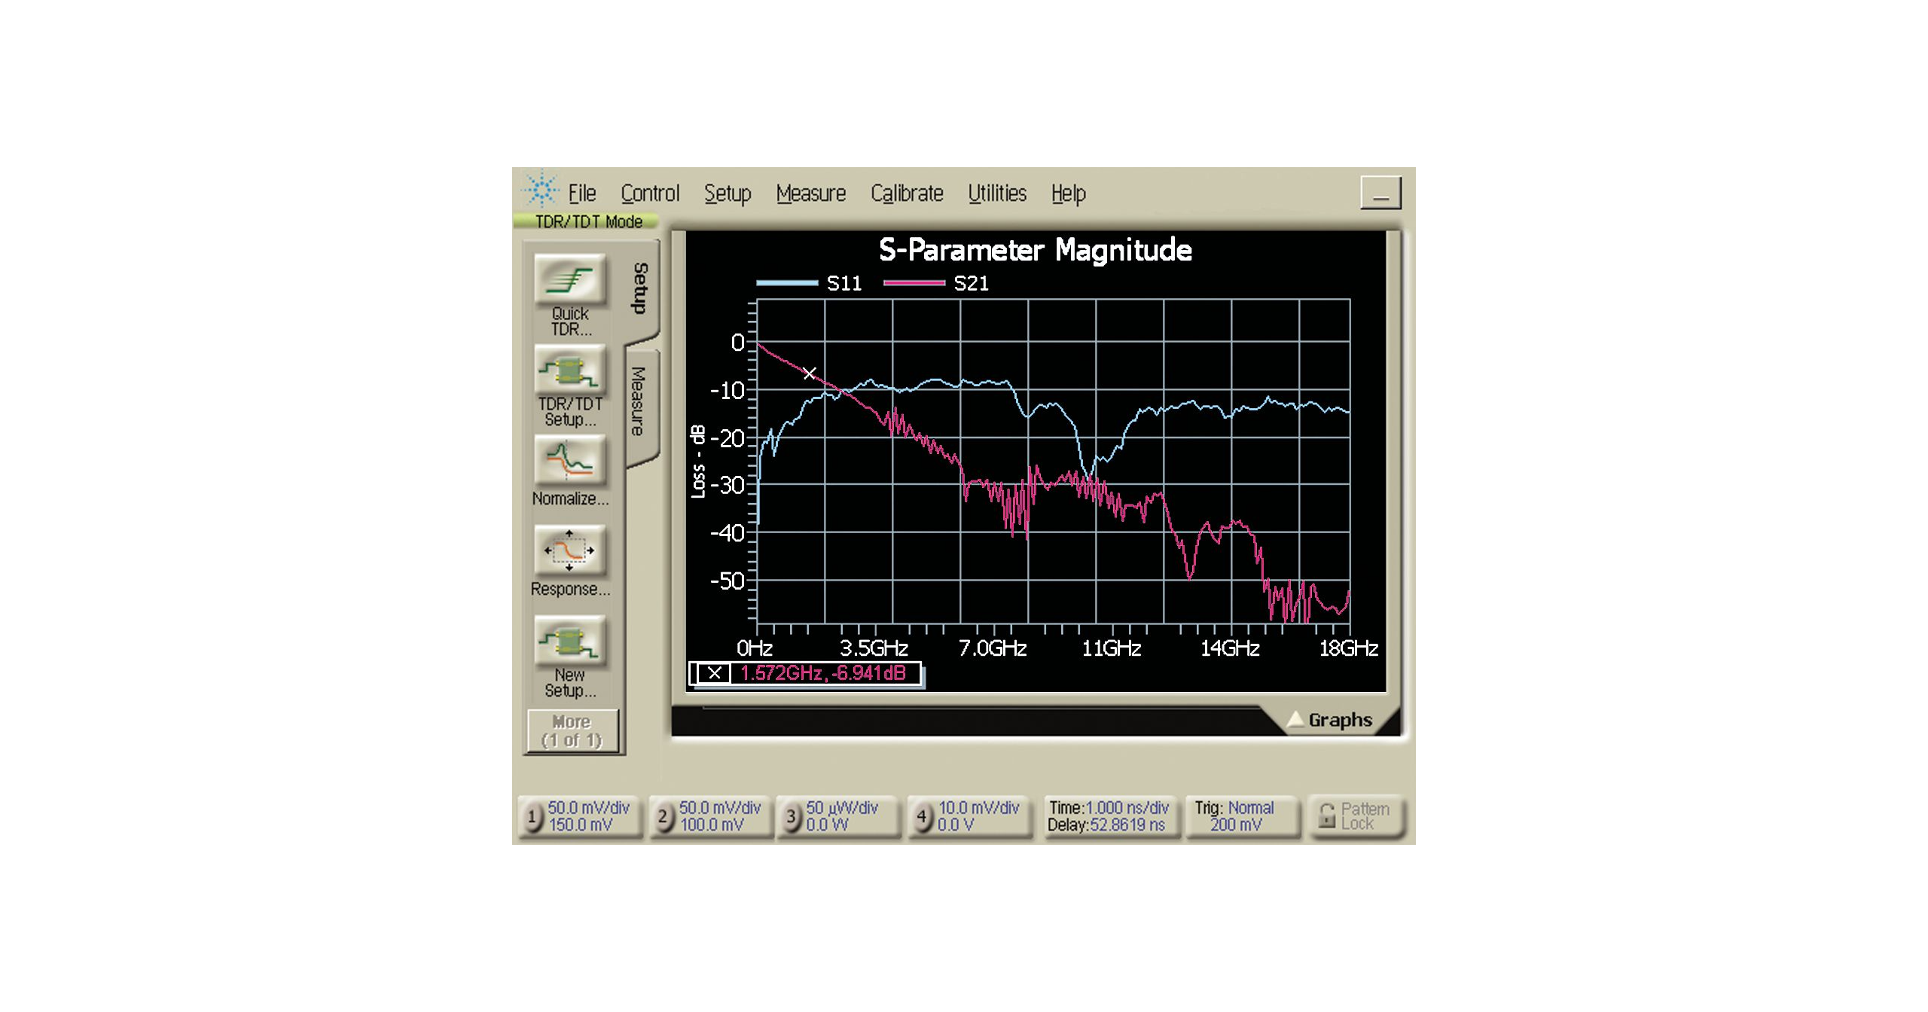Close the marker readout X box
Screen dimensions: 1928x1012
[x=714, y=673]
